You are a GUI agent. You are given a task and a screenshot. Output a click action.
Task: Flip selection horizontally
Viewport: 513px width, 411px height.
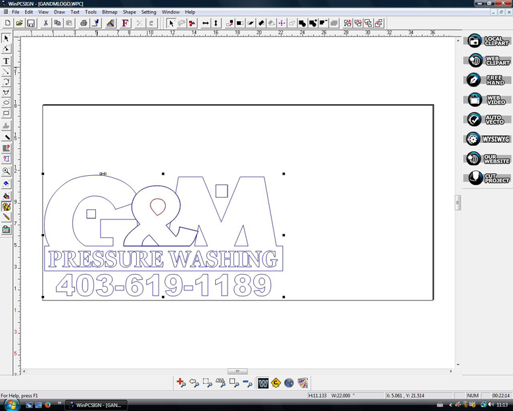pyautogui.click(x=205, y=23)
